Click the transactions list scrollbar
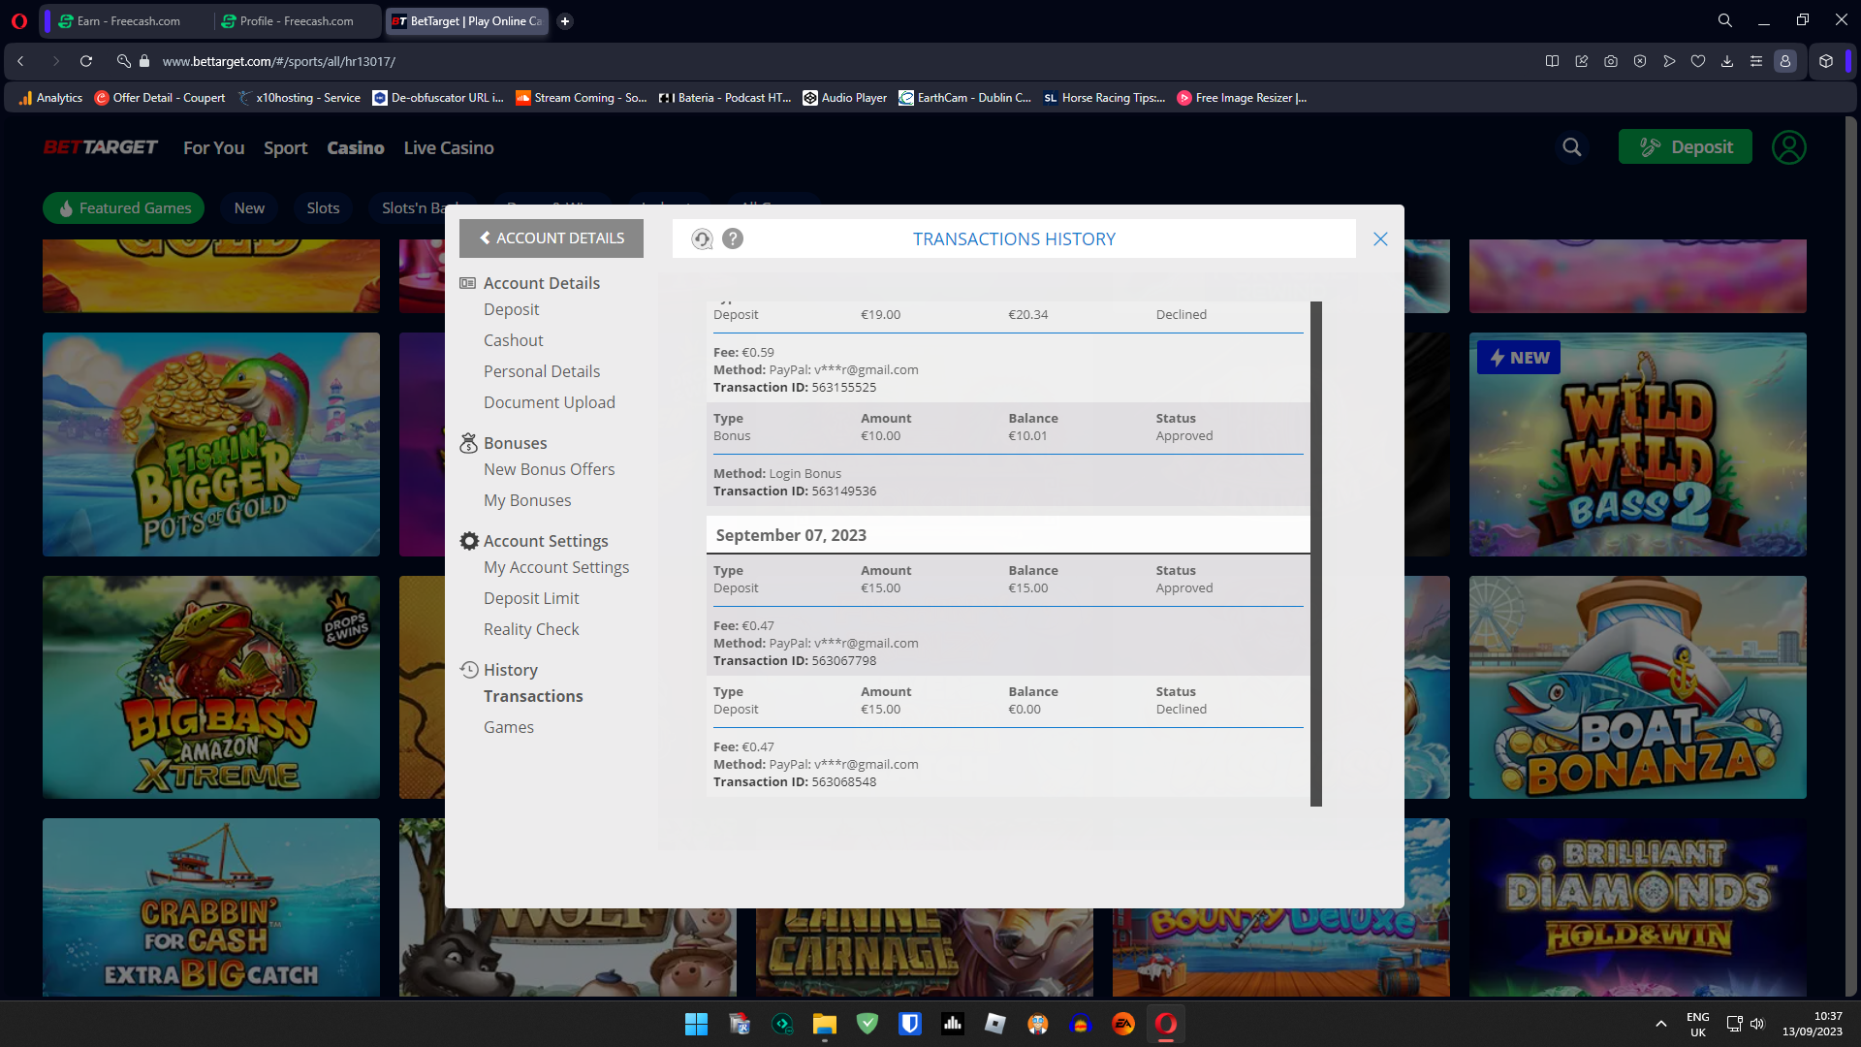The image size is (1861, 1047). click(1316, 553)
